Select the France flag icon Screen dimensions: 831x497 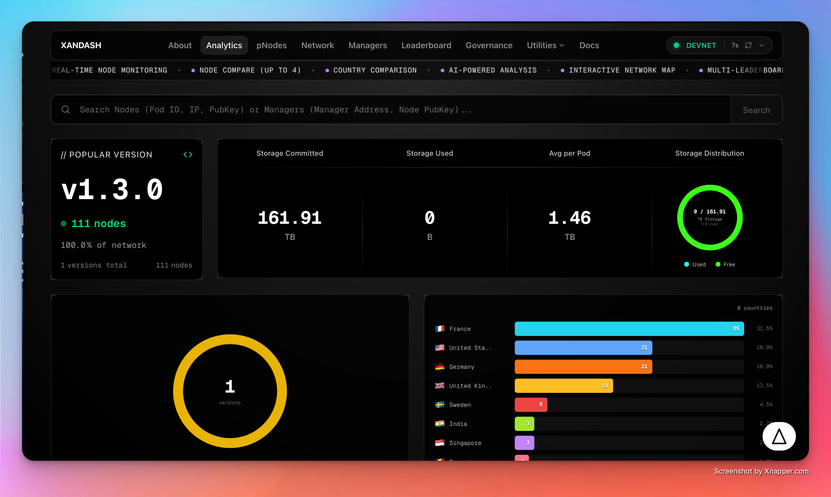coord(440,329)
